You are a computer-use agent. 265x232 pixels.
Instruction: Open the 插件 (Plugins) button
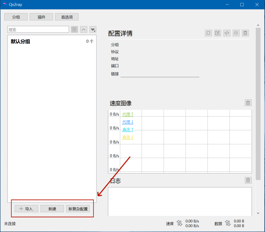(41, 17)
